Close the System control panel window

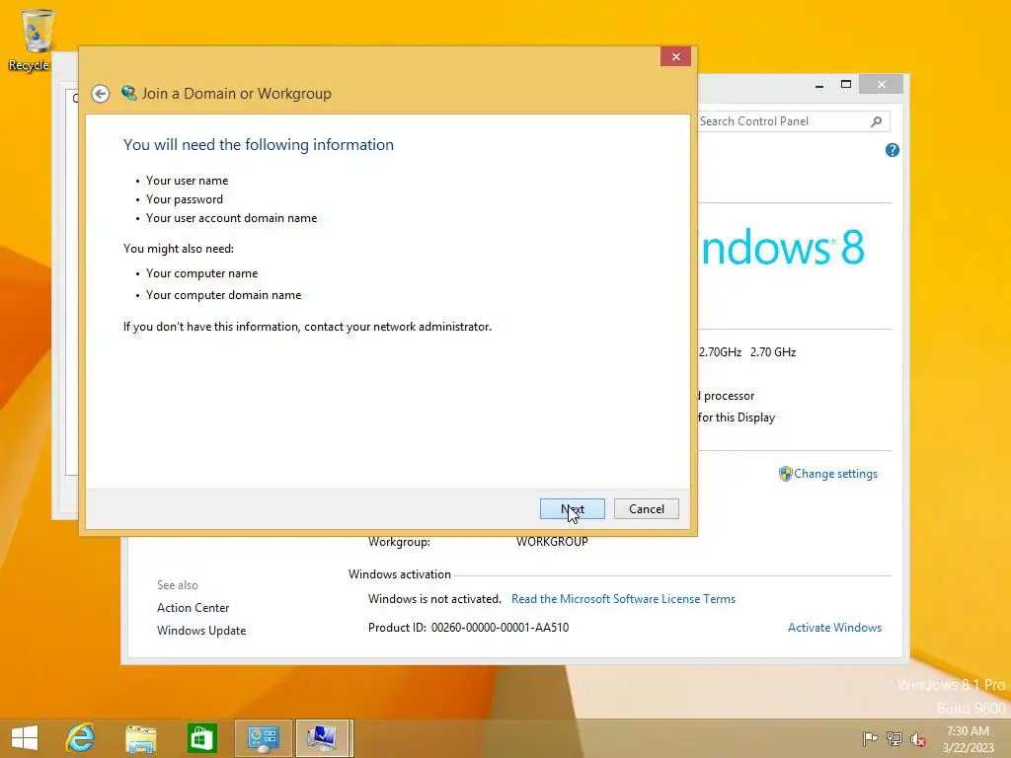[x=882, y=85]
